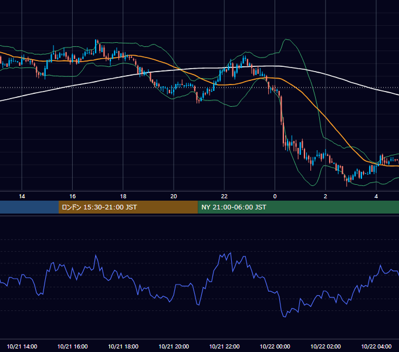Click the 0 hour label on chart axis
The image size is (399, 352).
[x=275, y=197]
